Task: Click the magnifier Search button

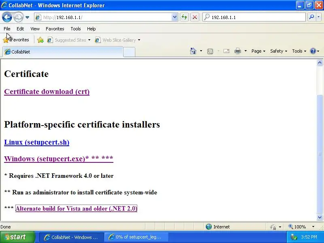Action: 311,17
